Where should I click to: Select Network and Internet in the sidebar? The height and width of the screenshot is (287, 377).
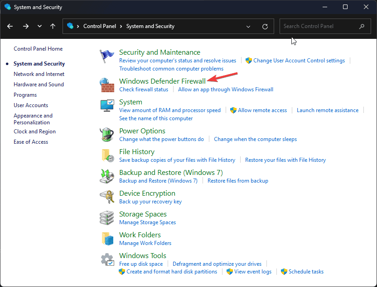point(39,74)
